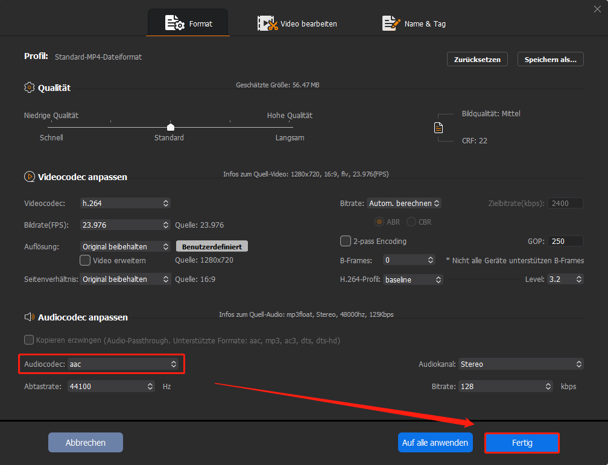Image resolution: width=608 pixels, height=465 pixels.
Task: Click the Zielbitrate input field
Action: (x=565, y=203)
